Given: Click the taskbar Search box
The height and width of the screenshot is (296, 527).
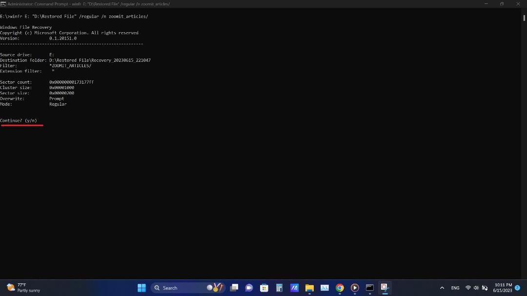Looking at the screenshot, I should click(188, 288).
